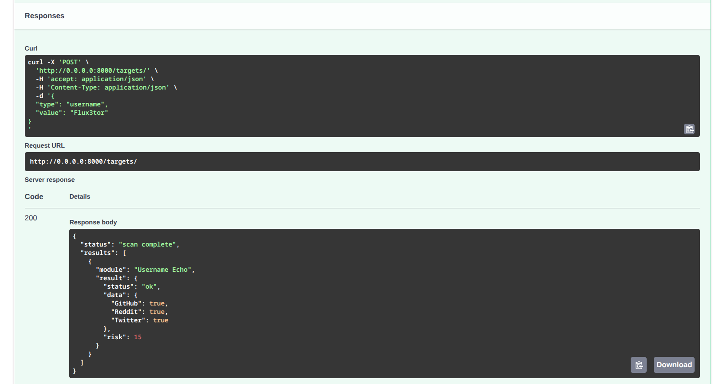Select the "Flux3tor" value in curl block
This screenshot has height=384, width=723.
tap(89, 113)
